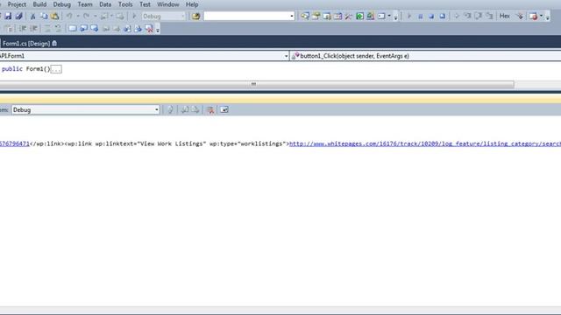Open the Data menu
This screenshot has width=561, height=315.
click(x=105, y=4)
